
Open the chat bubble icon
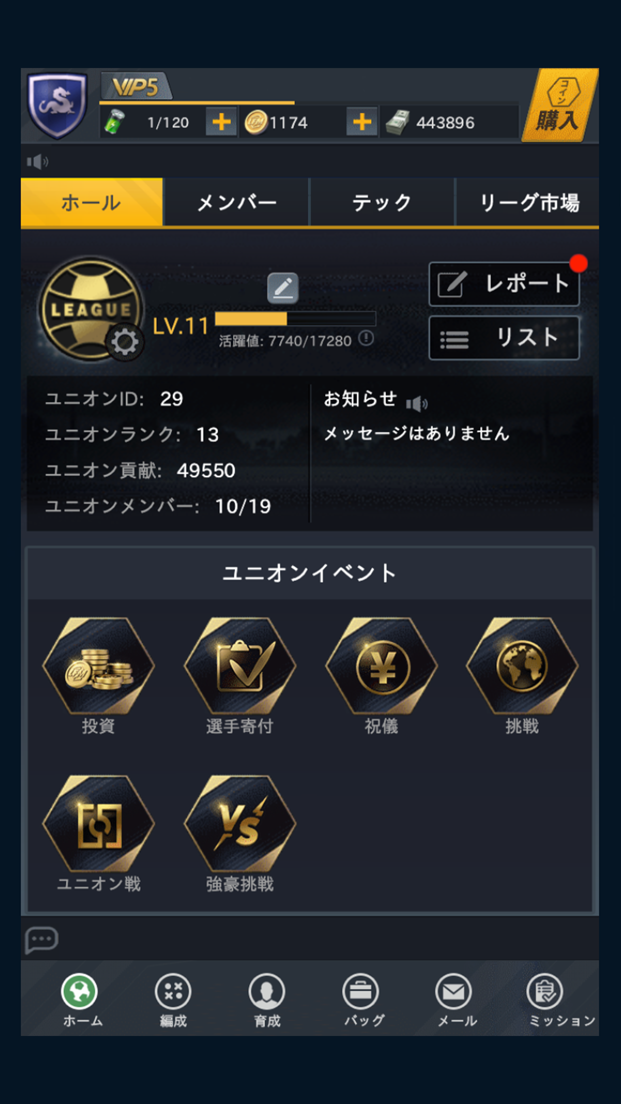pyautogui.click(x=41, y=939)
